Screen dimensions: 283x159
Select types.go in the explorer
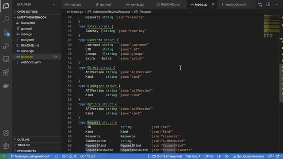point(37,57)
